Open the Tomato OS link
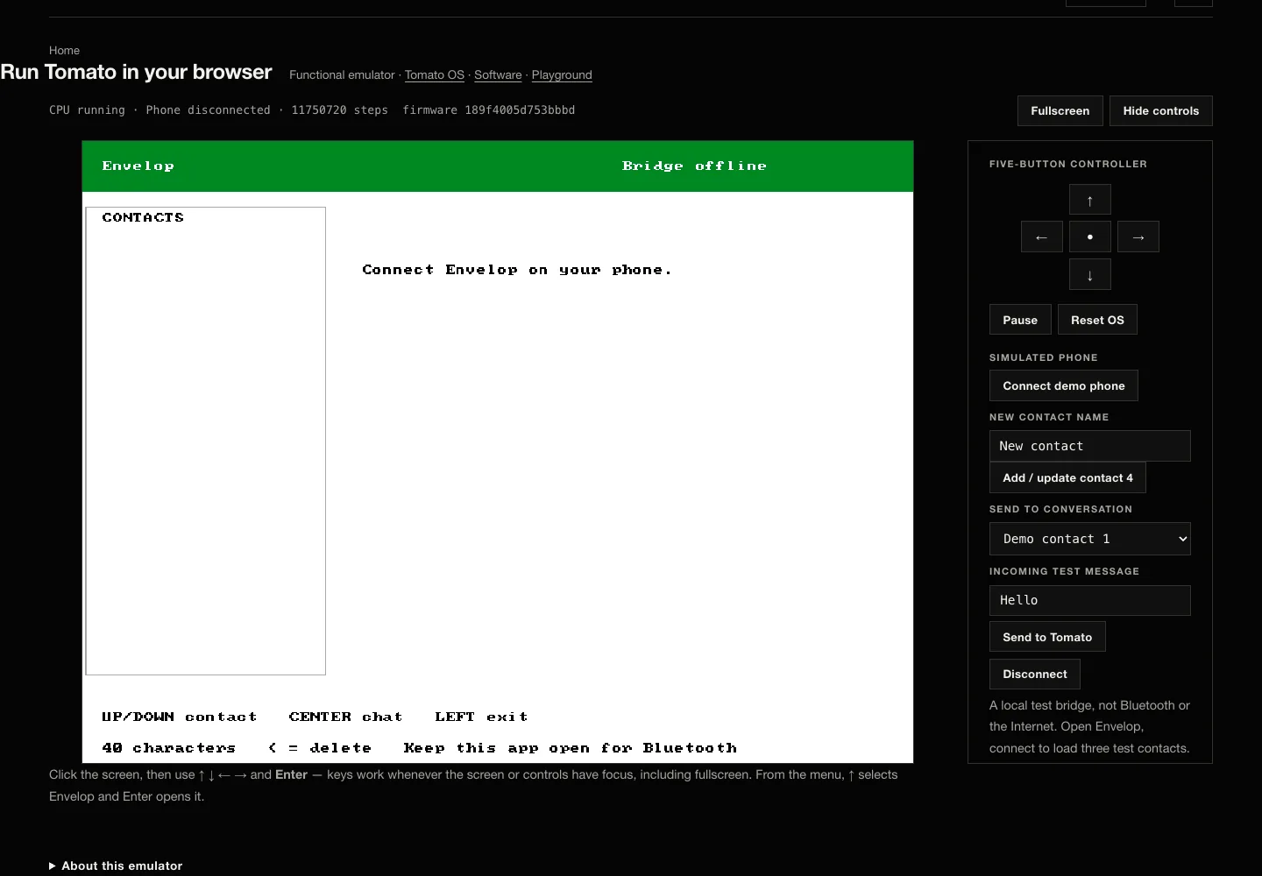Image resolution: width=1262 pixels, height=876 pixels. click(435, 75)
